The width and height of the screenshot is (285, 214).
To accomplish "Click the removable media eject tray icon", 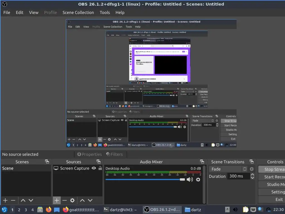I will 227,210.
